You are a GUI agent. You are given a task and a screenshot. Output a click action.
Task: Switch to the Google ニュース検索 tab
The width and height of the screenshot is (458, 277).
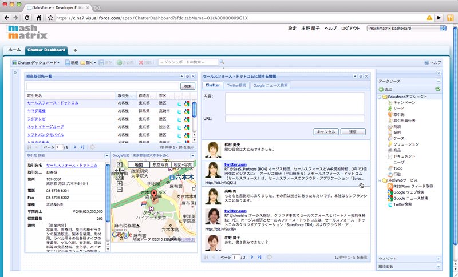point(270,85)
